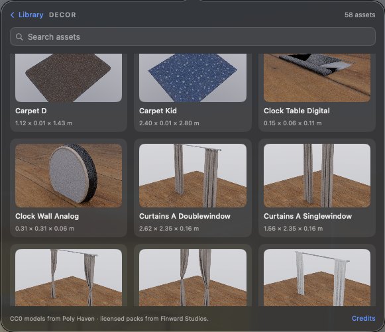Open the Credits link
385x332 pixels.
click(x=363, y=318)
